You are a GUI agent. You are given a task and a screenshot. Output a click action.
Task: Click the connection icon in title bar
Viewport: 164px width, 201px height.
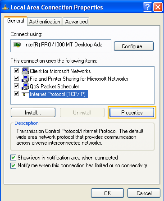pyautogui.click(x=5, y=8)
